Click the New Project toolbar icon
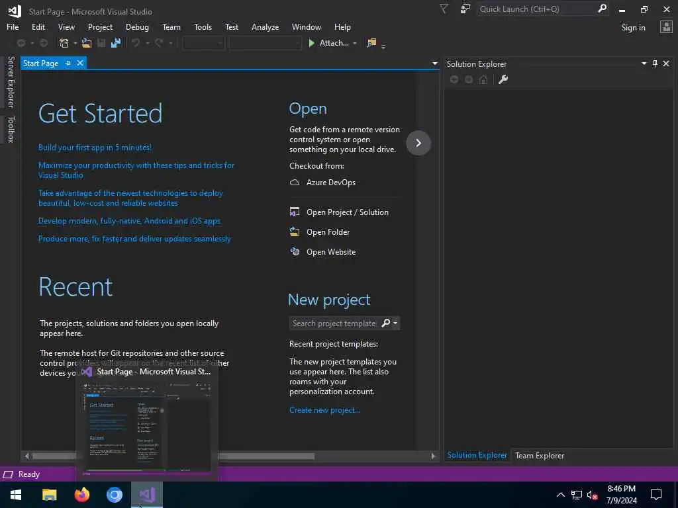The image size is (678, 508). tap(64, 43)
